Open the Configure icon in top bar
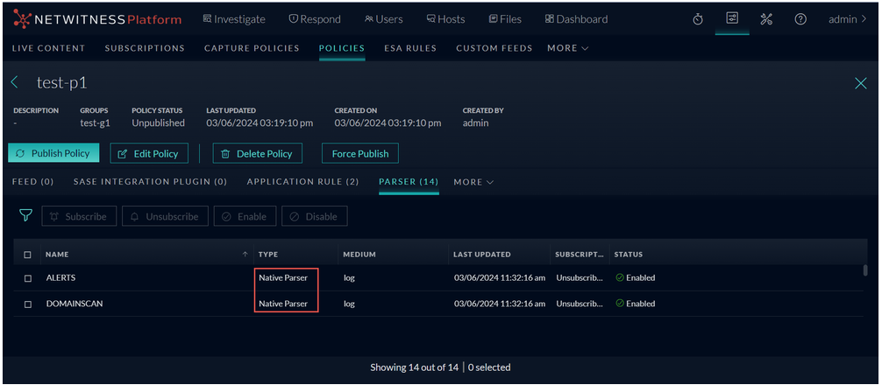The height and width of the screenshot is (385, 882). 732,18
